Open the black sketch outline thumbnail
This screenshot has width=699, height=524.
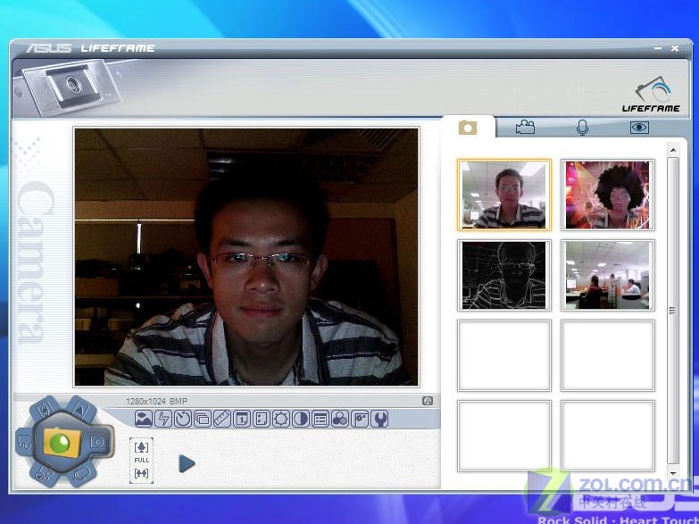(x=503, y=275)
